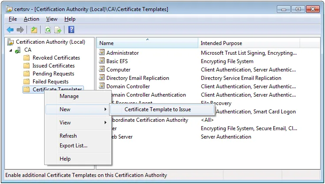Click the Encrypting File System purpose cell

pos(227,61)
